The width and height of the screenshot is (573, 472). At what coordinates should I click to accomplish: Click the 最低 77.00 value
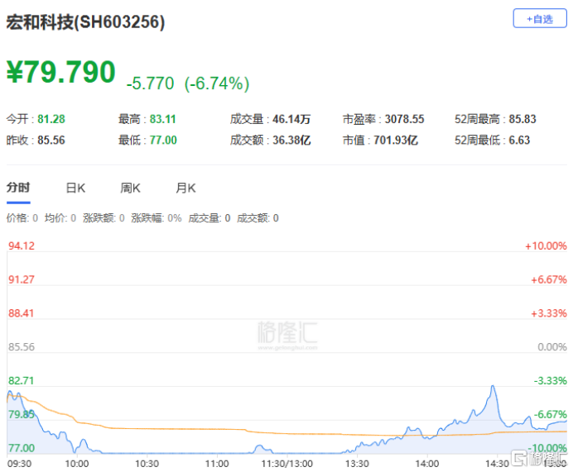163,140
